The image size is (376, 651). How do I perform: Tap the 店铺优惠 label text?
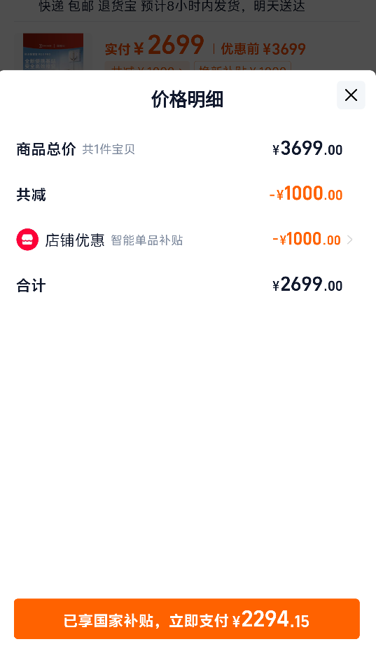point(75,240)
